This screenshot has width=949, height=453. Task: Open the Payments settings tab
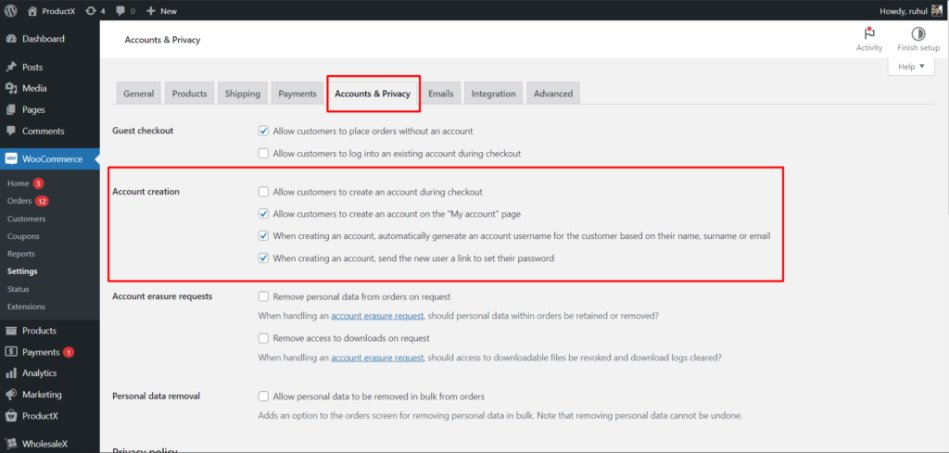click(297, 94)
